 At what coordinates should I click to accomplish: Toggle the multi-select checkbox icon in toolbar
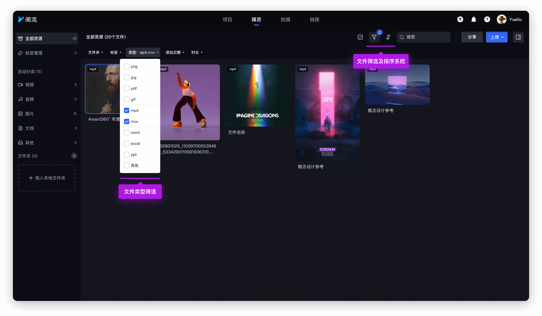click(360, 37)
